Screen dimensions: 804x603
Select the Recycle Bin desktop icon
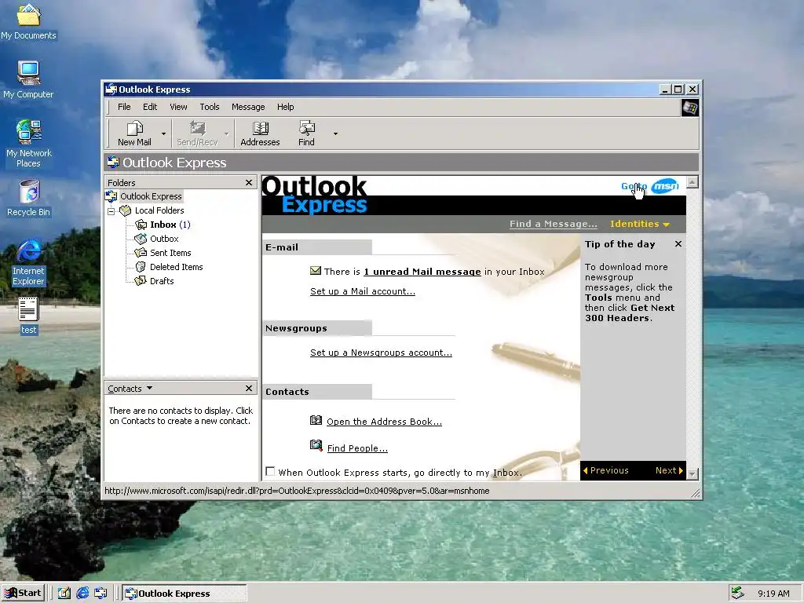click(29, 198)
